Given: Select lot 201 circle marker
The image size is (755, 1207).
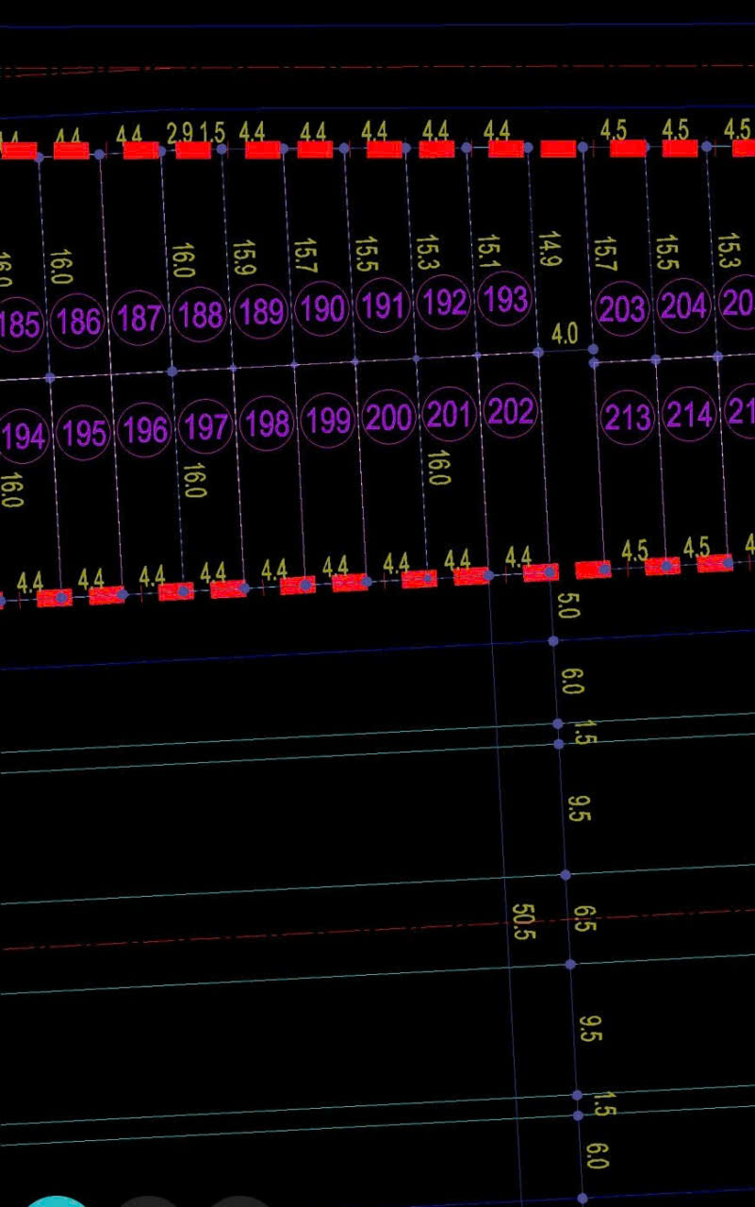Looking at the screenshot, I should (449, 414).
